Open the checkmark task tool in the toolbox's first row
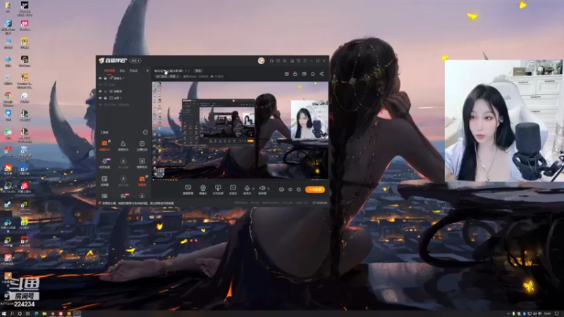 [142, 145]
